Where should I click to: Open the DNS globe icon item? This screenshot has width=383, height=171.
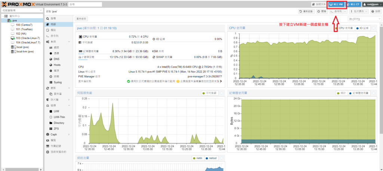56,59
